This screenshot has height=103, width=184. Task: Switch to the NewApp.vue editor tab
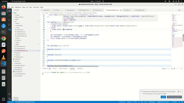point(140,10)
